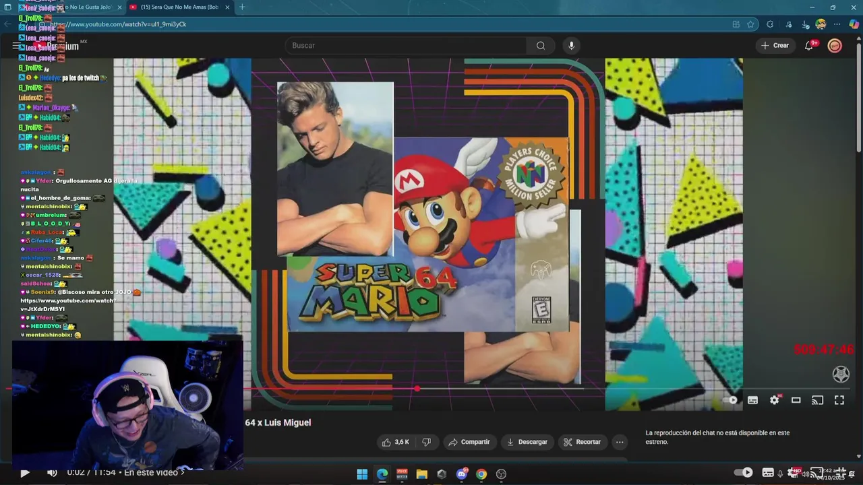The height and width of the screenshot is (485, 863).
Task: Open the YouTube account avatar menu
Action: pos(835,46)
